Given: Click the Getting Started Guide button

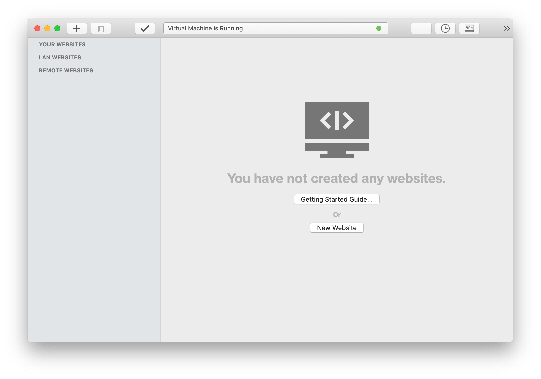Looking at the screenshot, I should coord(337,199).
